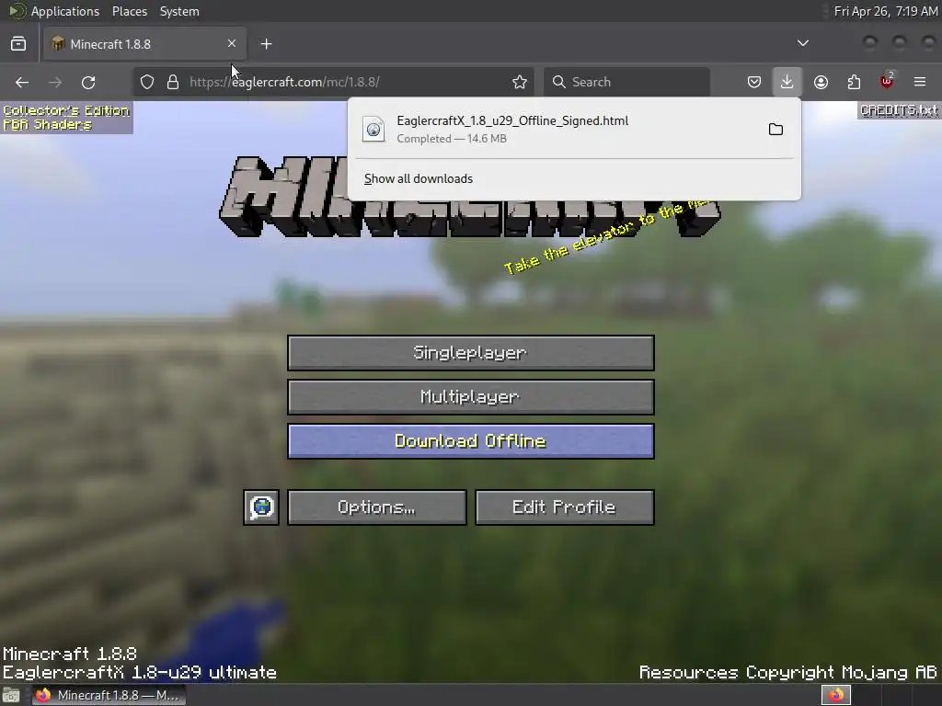The height and width of the screenshot is (706, 942).
Task: Toggle the downloads toolbar button
Action: point(787,82)
